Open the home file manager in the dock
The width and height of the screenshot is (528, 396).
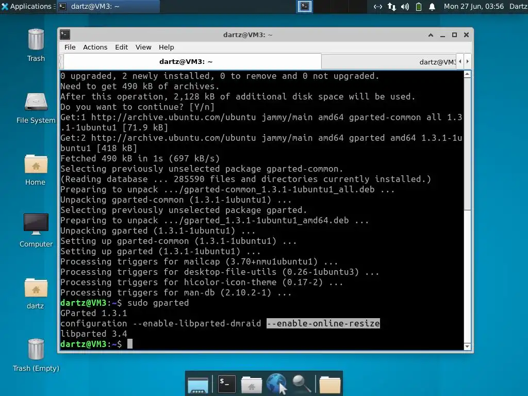coord(251,384)
